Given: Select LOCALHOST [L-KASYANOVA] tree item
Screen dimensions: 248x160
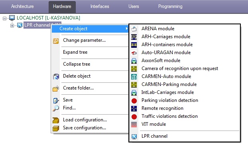Looking at the screenshot, I should pos(48,18).
